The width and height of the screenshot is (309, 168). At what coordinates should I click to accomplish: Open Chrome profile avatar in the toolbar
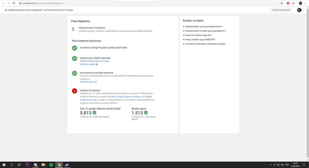point(300,3)
